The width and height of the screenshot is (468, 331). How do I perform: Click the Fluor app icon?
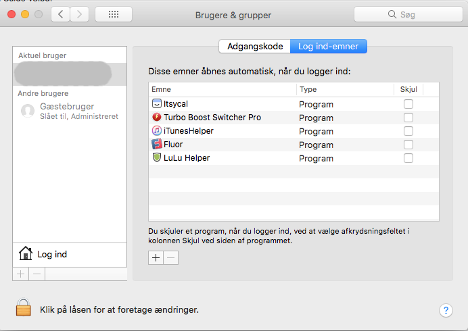tap(157, 145)
